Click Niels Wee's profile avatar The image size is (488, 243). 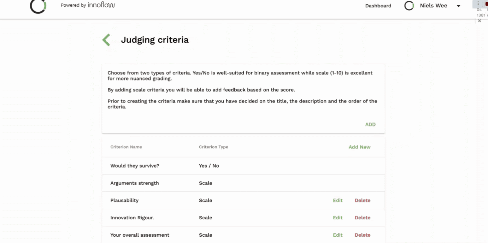point(409,6)
